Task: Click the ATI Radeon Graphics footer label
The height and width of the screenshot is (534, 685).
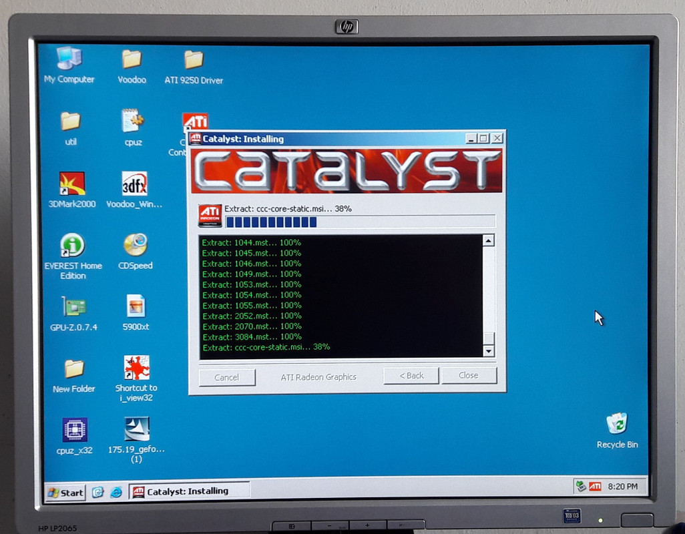Action: coord(318,377)
